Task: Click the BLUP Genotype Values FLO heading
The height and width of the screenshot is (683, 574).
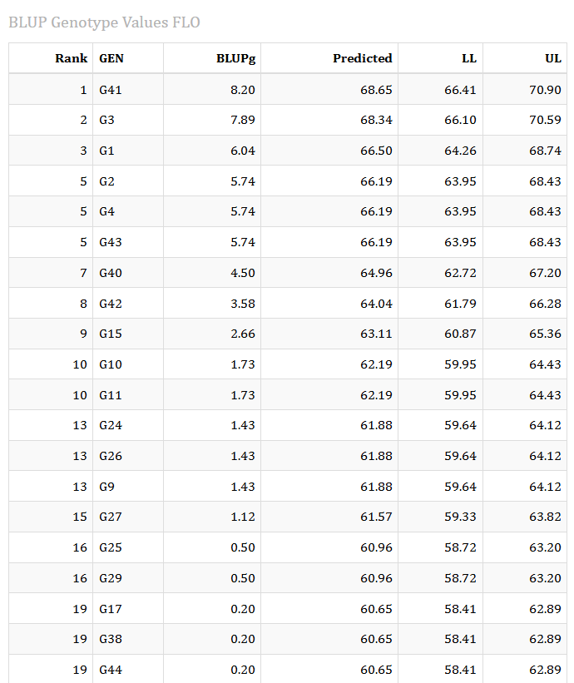Action: [x=104, y=22]
